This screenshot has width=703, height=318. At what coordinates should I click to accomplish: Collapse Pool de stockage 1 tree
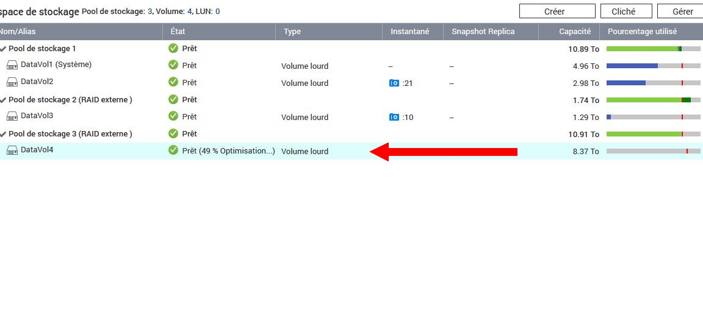(3, 49)
